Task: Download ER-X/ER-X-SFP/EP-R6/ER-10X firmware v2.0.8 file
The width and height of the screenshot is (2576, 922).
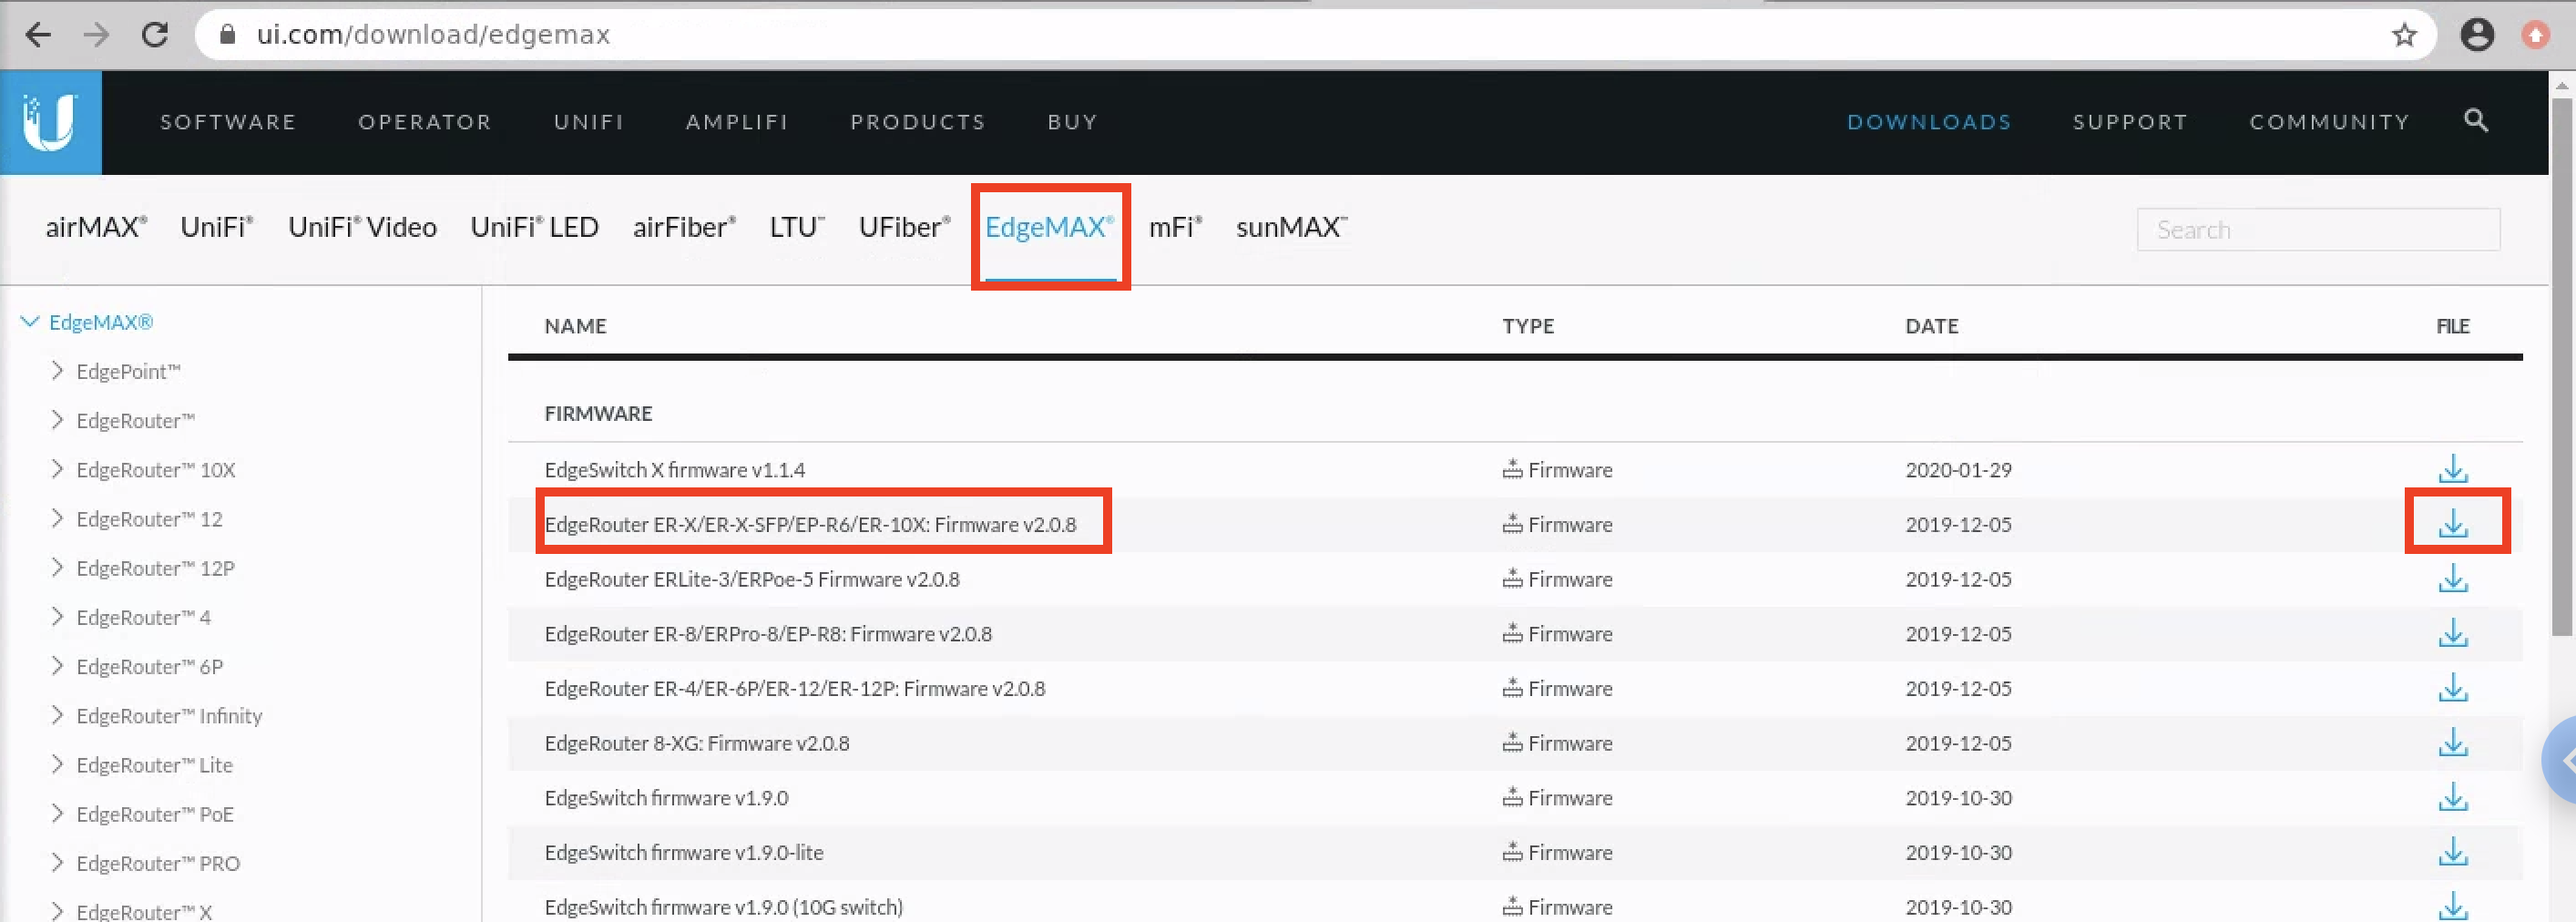Action: [x=2453, y=524]
